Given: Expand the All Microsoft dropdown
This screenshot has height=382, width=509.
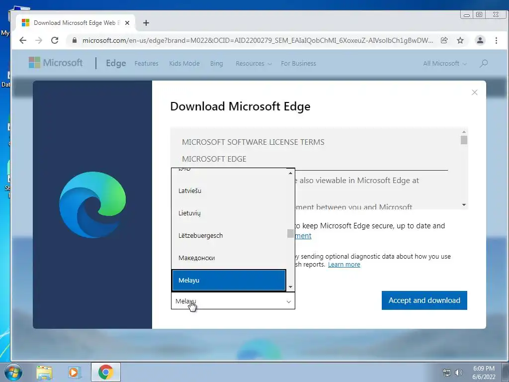Looking at the screenshot, I should pyautogui.click(x=445, y=63).
